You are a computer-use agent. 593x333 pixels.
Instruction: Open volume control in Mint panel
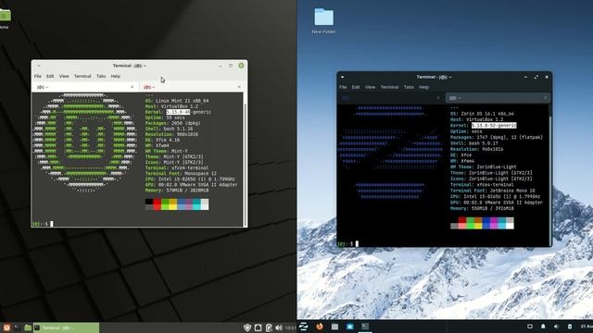pyautogui.click(x=279, y=327)
